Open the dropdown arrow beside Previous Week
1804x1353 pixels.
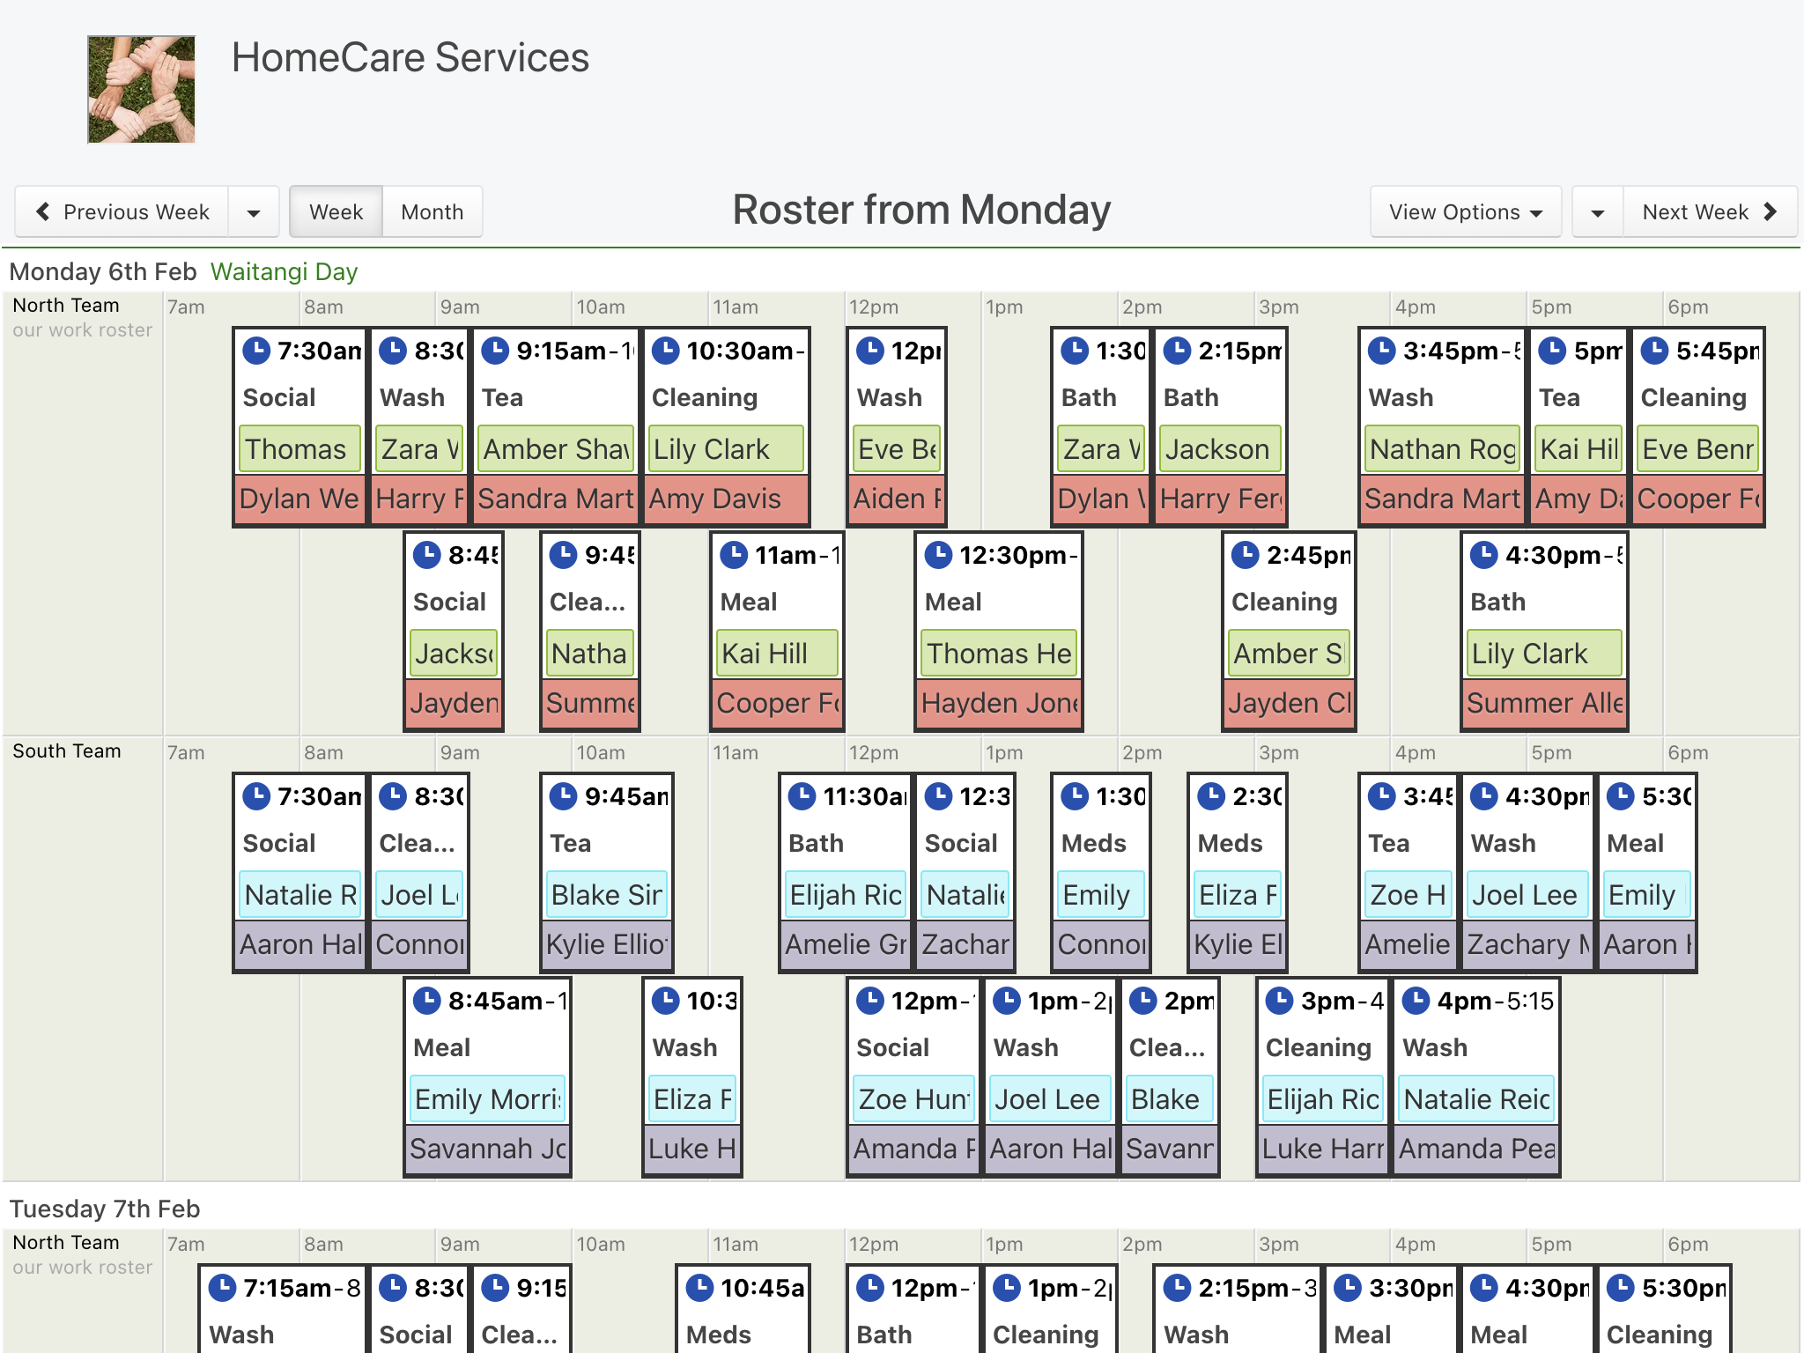[254, 212]
